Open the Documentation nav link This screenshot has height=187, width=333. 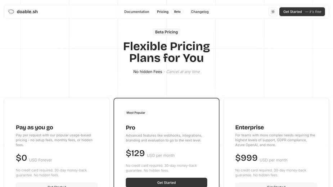[x=136, y=12]
